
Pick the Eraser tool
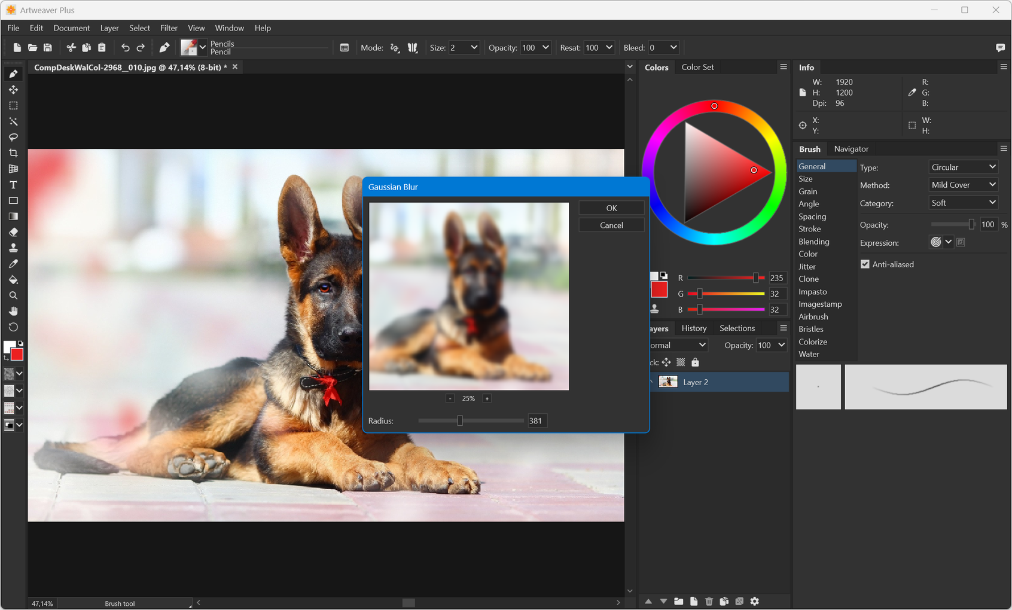click(13, 232)
